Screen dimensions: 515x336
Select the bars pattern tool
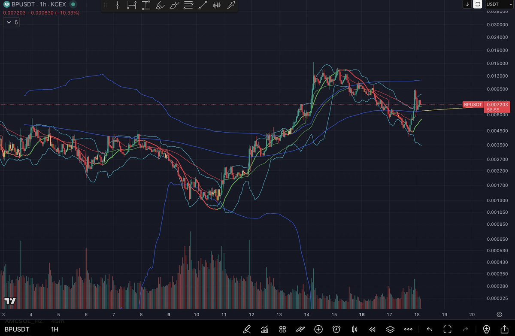[x=217, y=6]
